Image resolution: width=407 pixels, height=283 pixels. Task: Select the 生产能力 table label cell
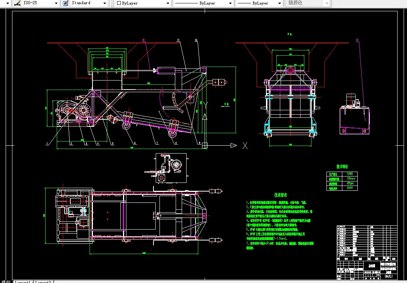(x=335, y=174)
